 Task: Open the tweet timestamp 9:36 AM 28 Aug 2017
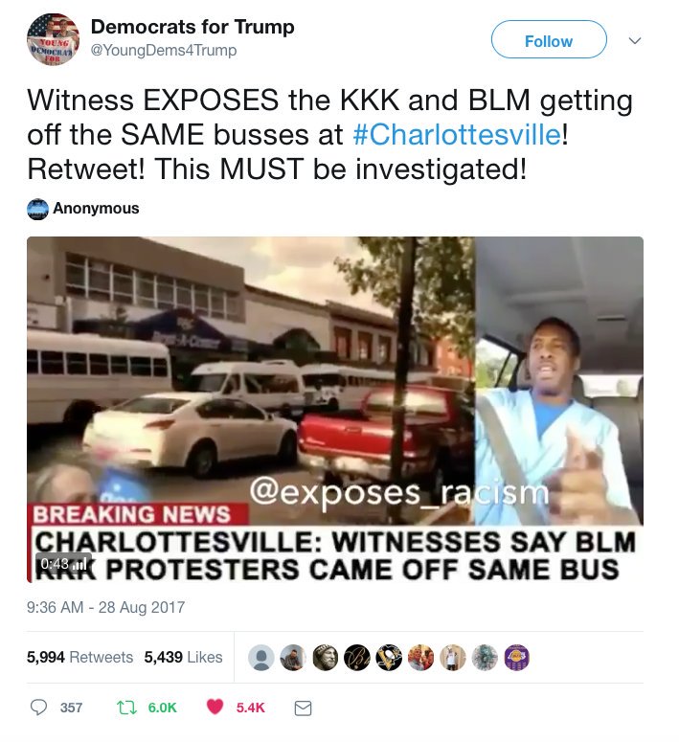point(105,607)
